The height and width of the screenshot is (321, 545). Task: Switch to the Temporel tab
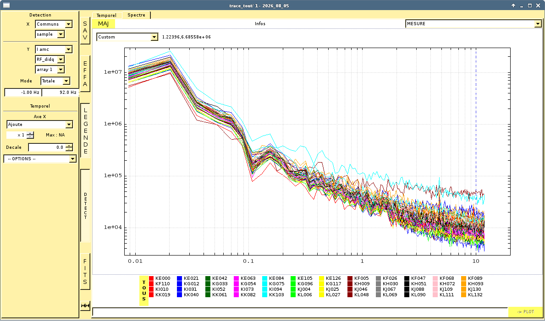[x=107, y=15]
